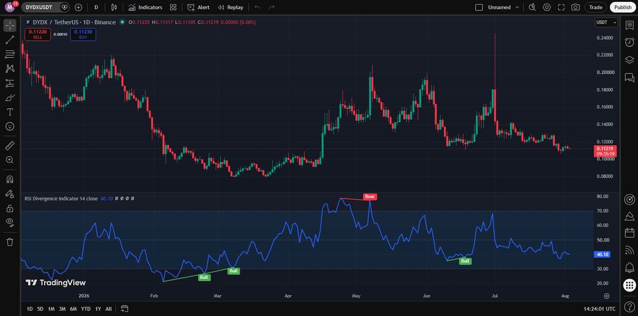Redo the last chart action

(x=272, y=7)
